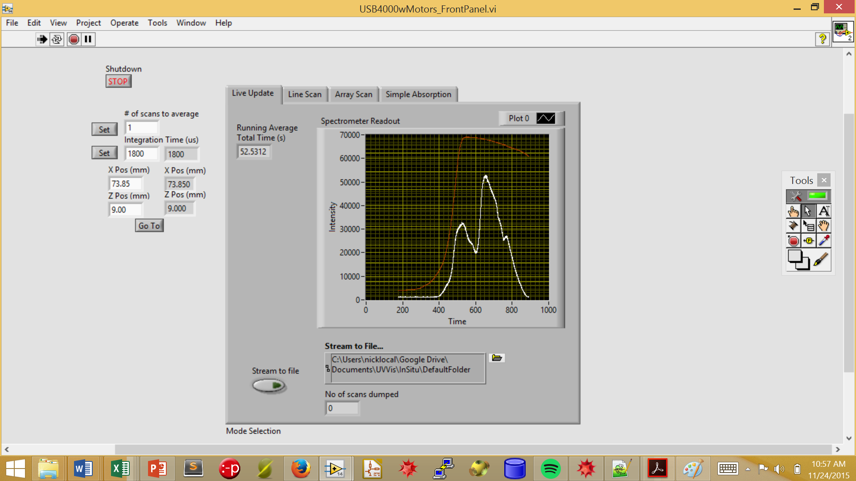Toggle Automatic Tool Selection green indicator
This screenshot has height=481, width=856.
(x=817, y=196)
